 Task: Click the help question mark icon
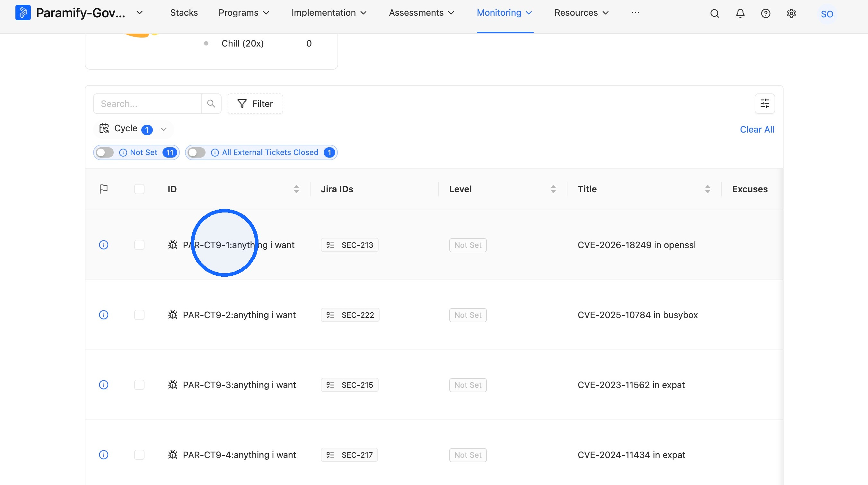[x=766, y=13]
